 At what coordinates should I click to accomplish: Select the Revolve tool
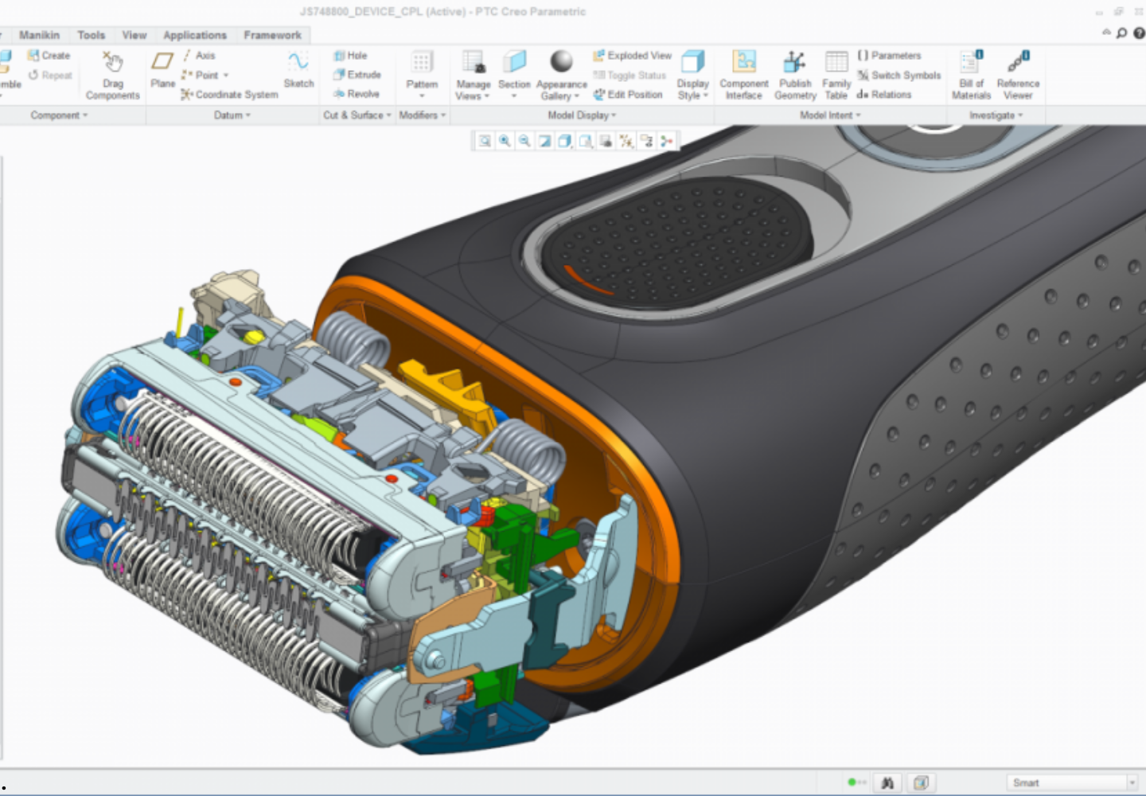point(356,93)
